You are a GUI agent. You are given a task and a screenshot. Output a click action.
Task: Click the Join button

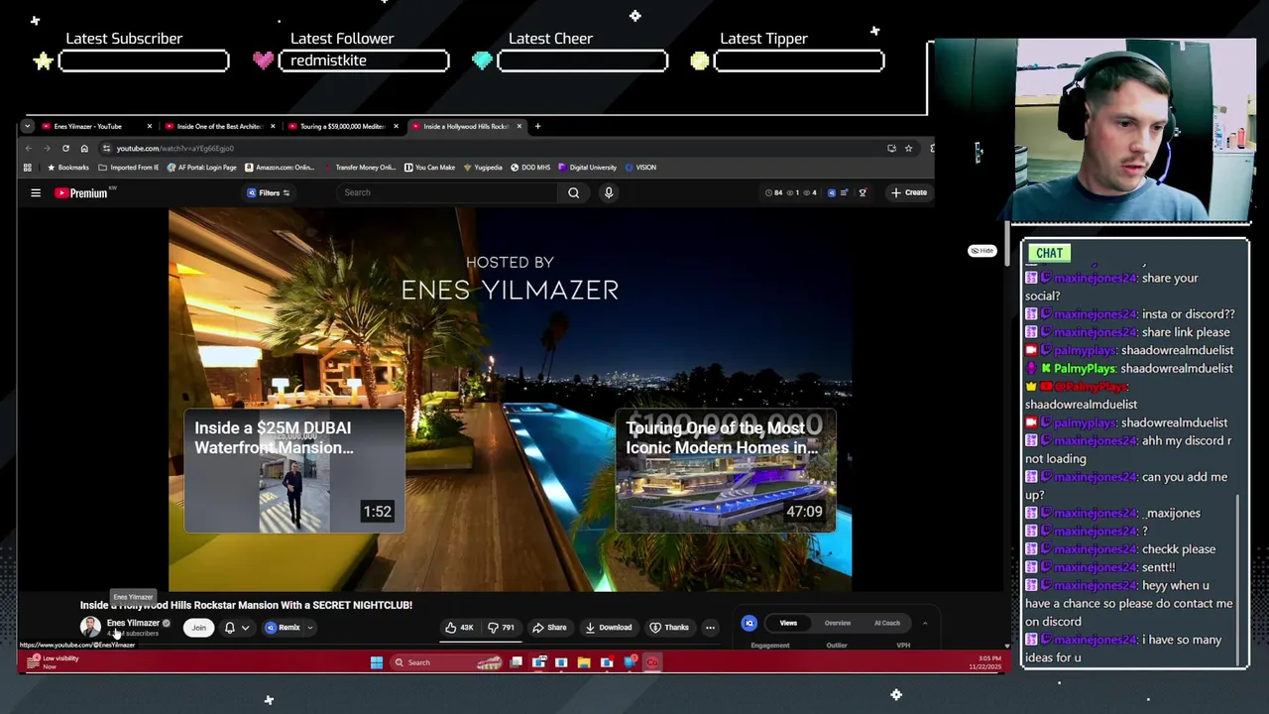[198, 627]
